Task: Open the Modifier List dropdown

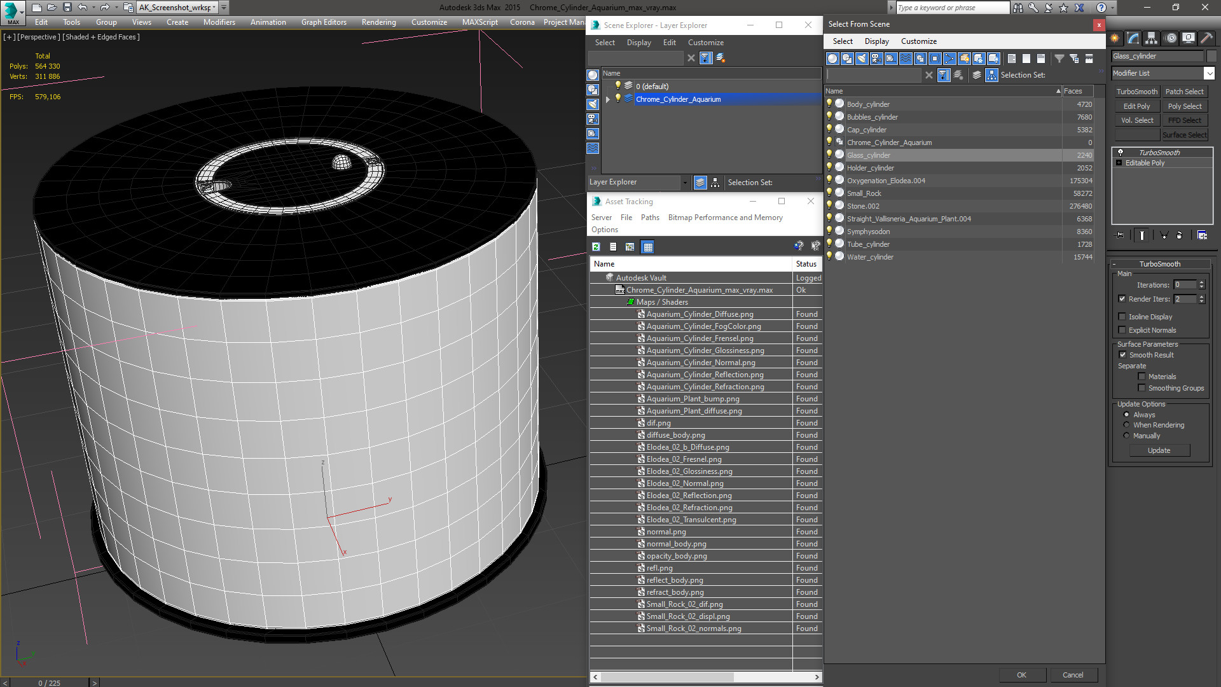Action: [x=1210, y=73]
